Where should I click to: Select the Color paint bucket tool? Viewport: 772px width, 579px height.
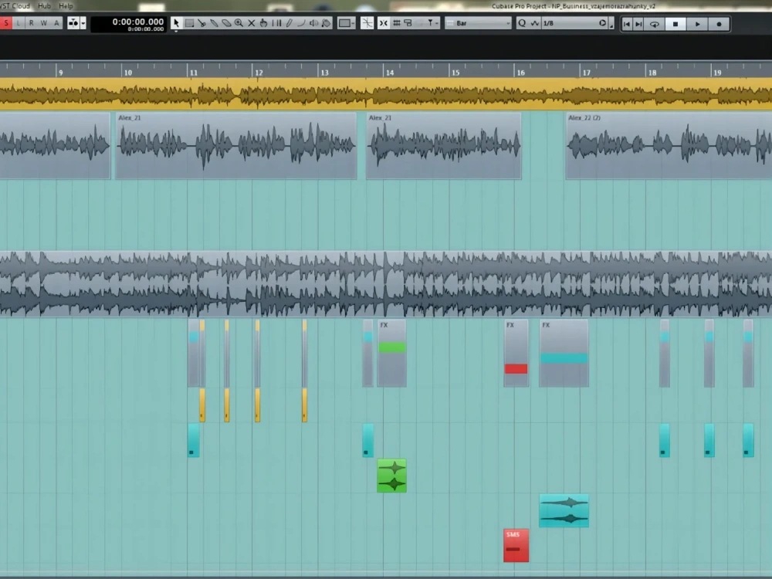pyautogui.click(x=326, y=23)
